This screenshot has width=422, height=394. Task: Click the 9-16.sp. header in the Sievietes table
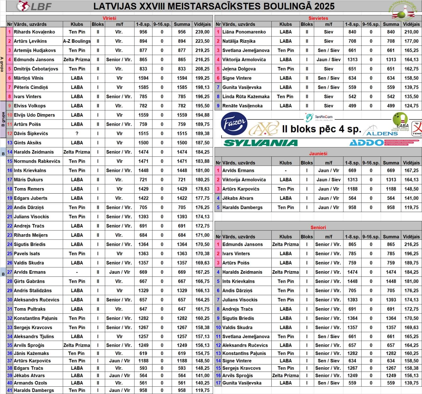[371, 24]
